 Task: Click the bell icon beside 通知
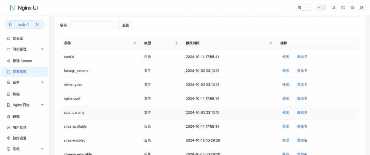click(9, 117)
